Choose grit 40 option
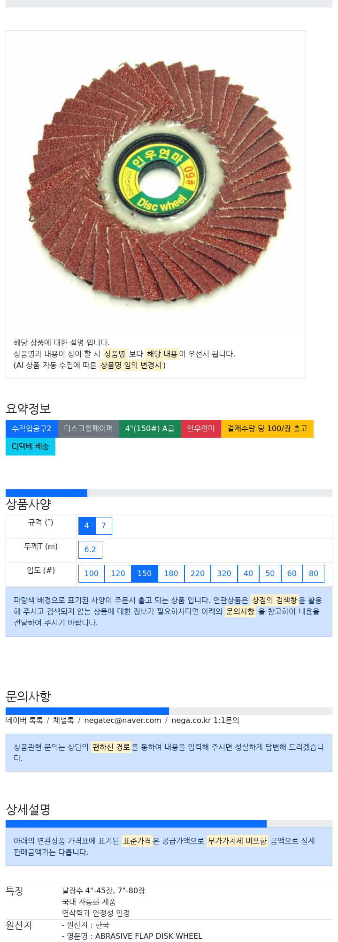Viewport: 338px width, 942px height. [248, 574]
